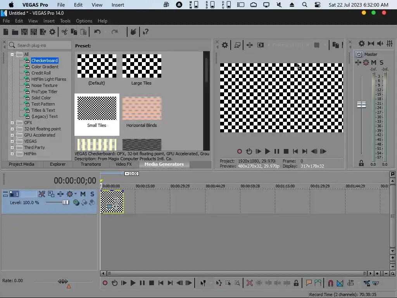Image resolution: width=397 pixels, height=298 pixels.
Task: Click the Zoom Edit Tool magnifier icon
Action: (237, 283)
